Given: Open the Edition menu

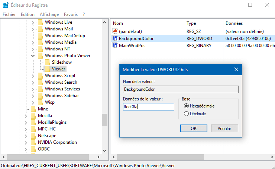Looking at the screenshot, I should (x=28, y=14).
